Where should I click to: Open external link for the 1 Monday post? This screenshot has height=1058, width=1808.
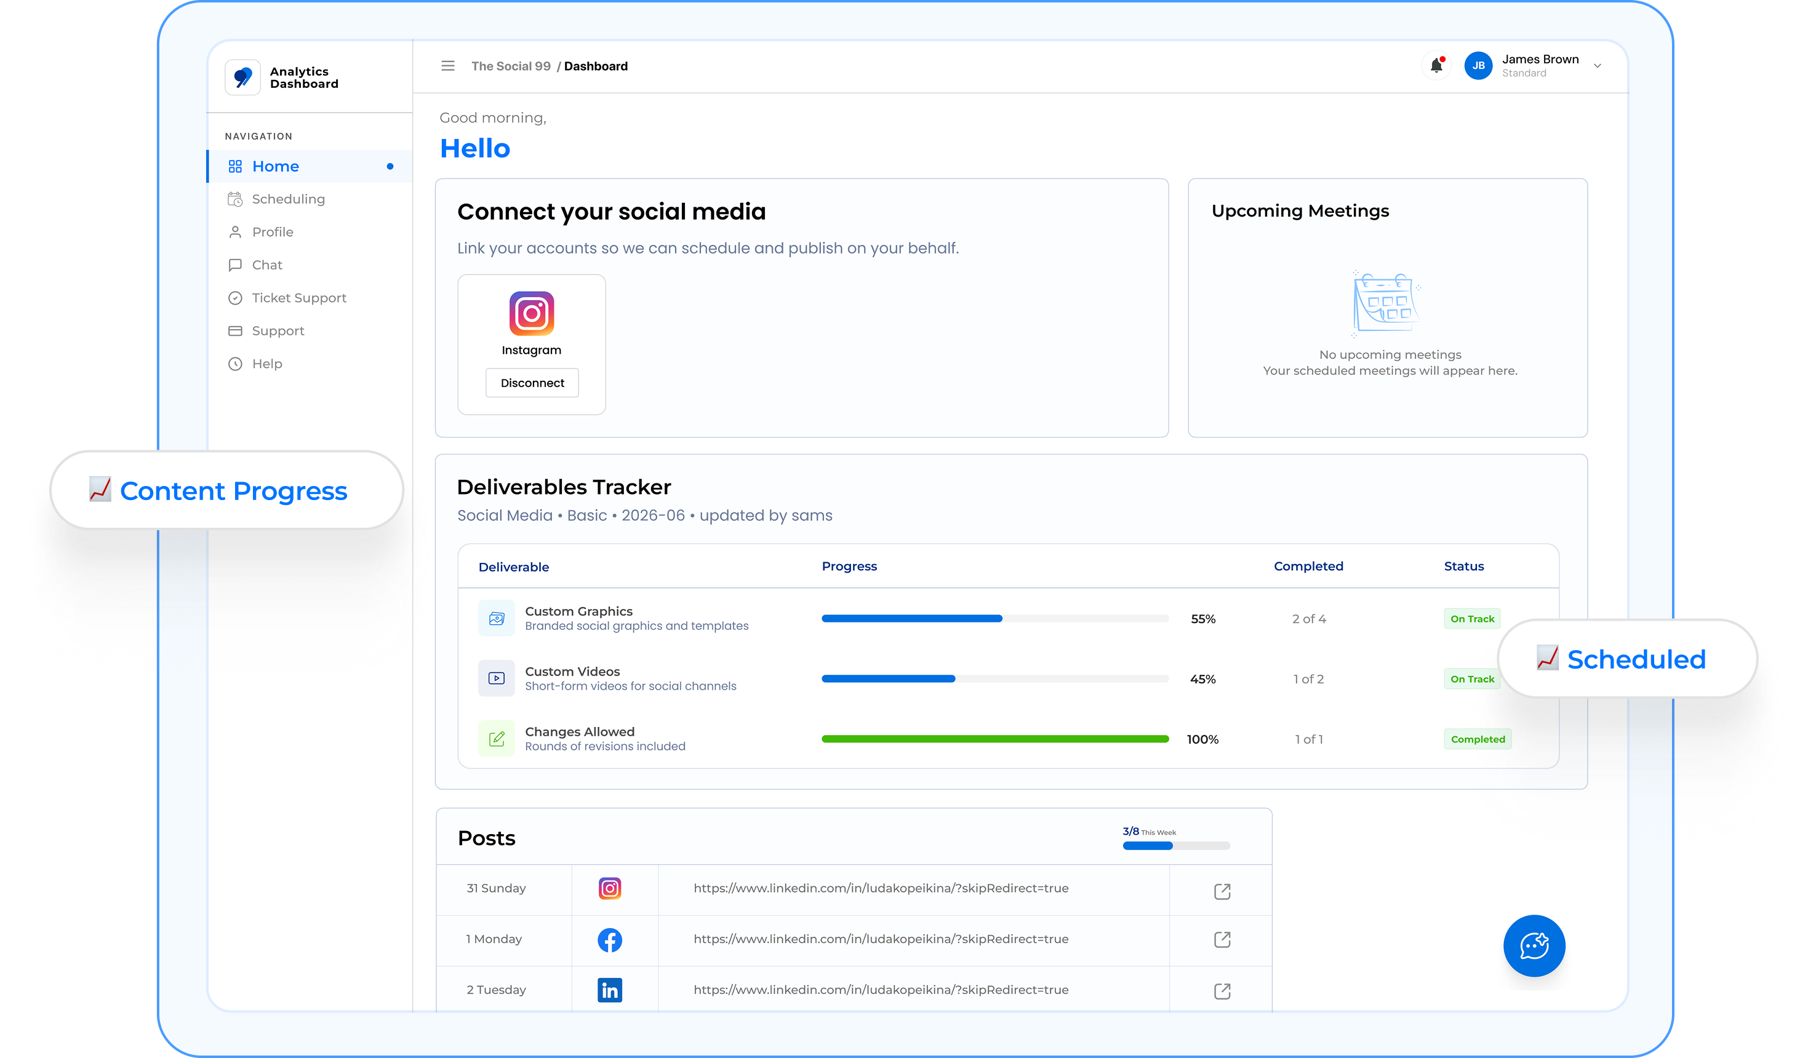pyautogui.click(x=1223, y=941)
